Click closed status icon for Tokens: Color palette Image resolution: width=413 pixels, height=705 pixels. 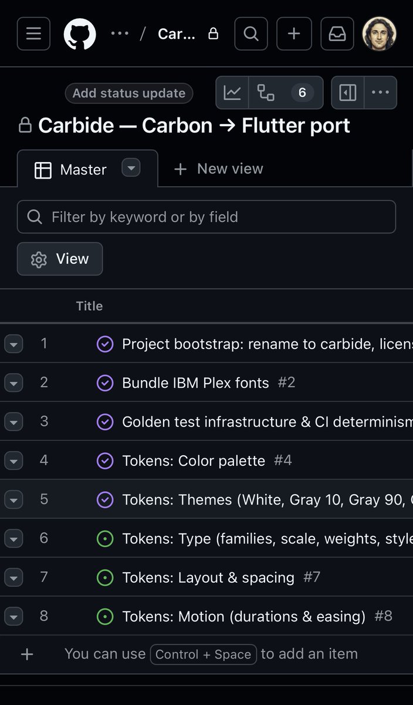pos(104,460)
